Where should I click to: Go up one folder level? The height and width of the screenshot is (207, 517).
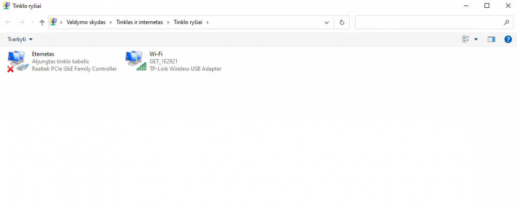click(42, 22)
